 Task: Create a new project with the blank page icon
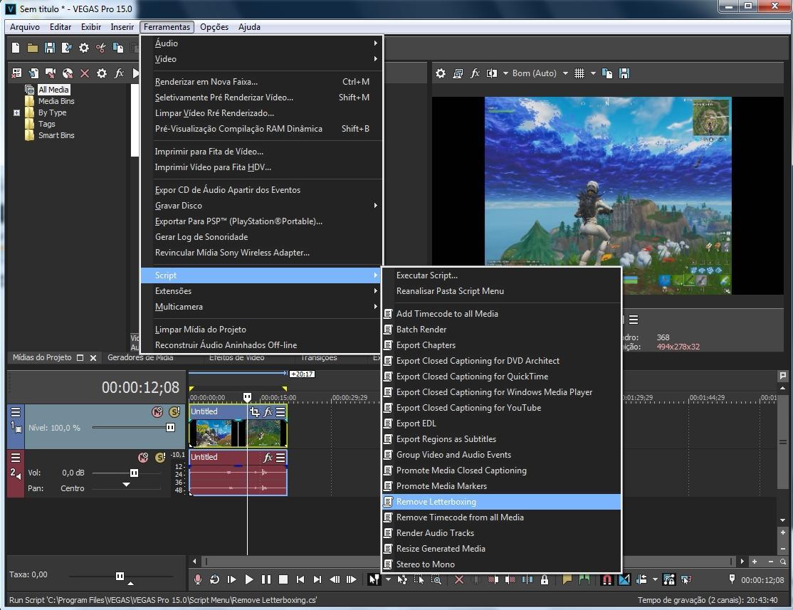(16, 48)
